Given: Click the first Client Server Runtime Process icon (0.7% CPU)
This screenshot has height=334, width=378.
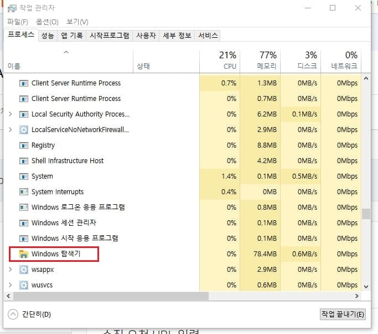Looking at the screenshot, I should pos(24,83).
